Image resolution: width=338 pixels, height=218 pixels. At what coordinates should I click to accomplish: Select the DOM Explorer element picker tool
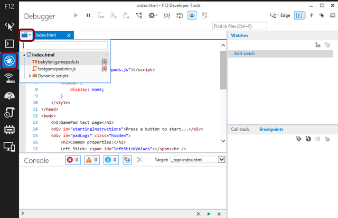(10, 26)
